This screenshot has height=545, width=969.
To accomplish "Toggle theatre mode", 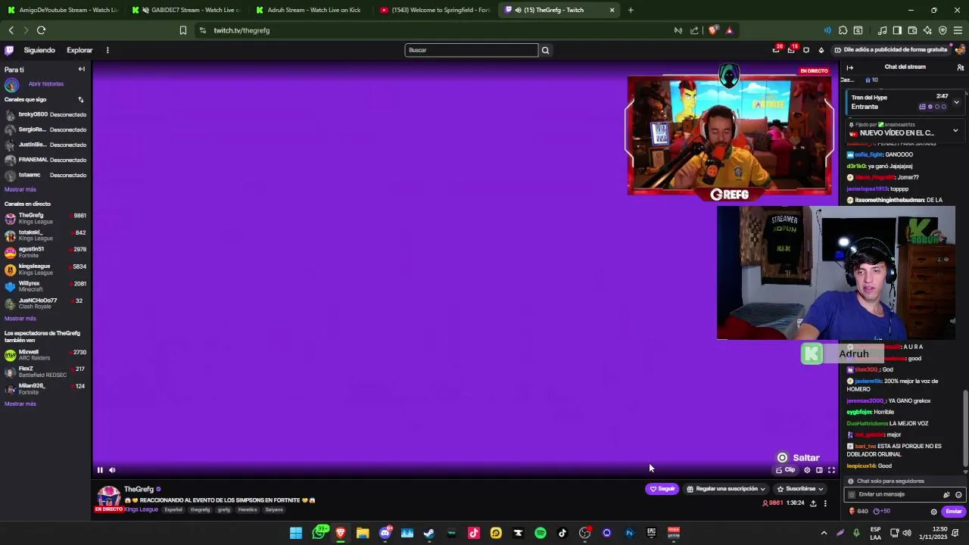I will click(819, 470).
